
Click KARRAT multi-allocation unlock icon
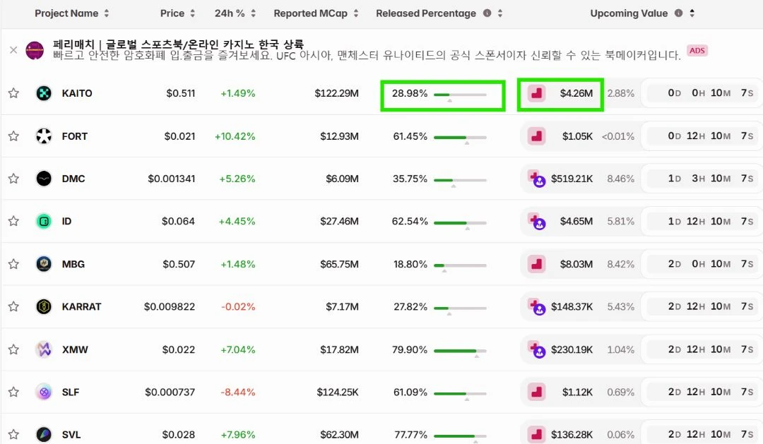click(x=537, y=306)
